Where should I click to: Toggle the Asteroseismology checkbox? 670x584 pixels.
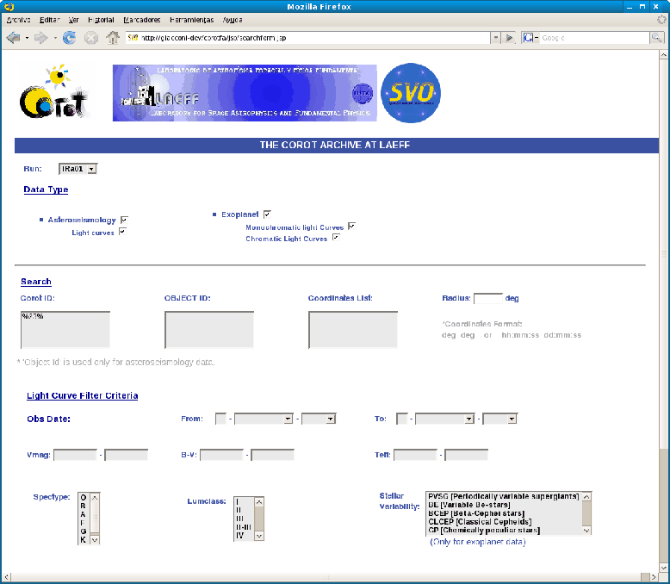[x=124, y=220]
